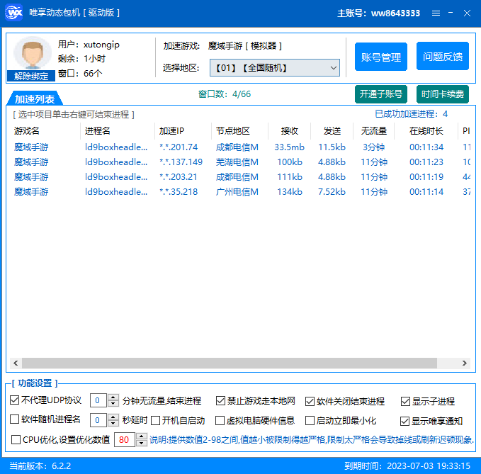Click the user avatar picture
The height and width of the screenshot is (474, 481).
pos(32,54)
